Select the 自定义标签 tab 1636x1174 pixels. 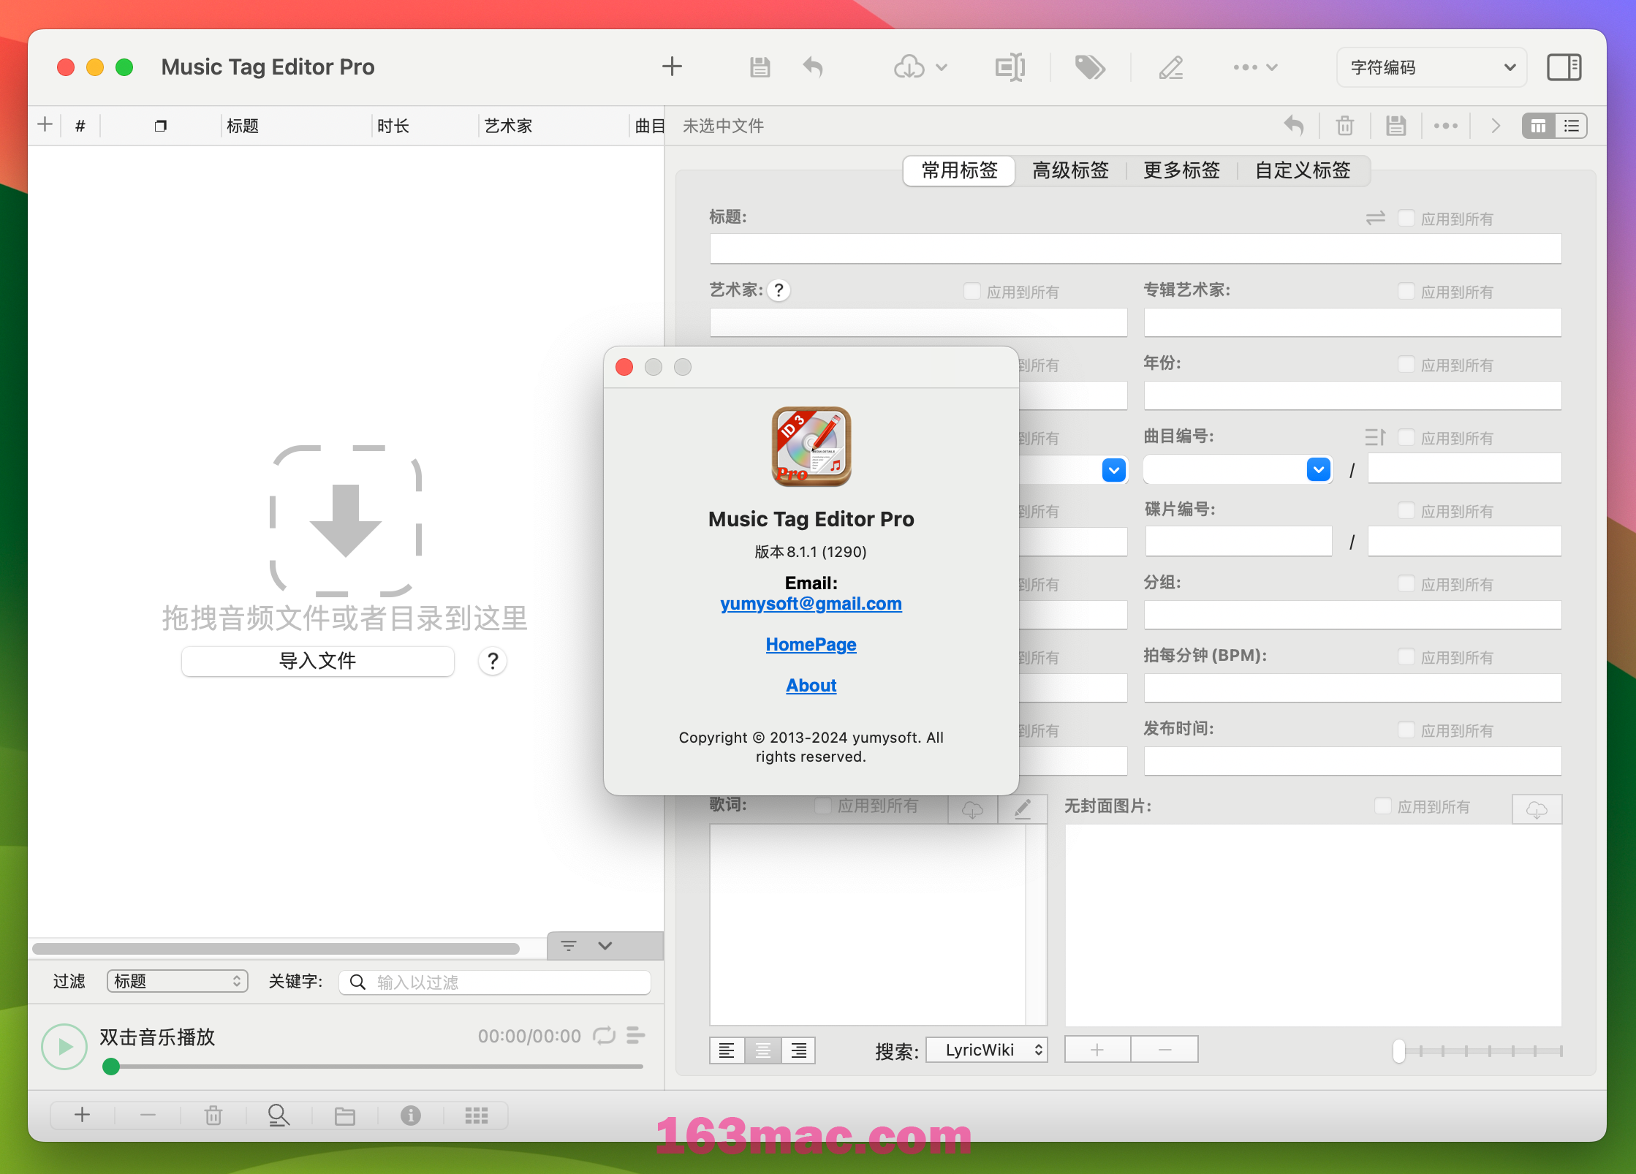pyautogui.click(x=1303, y=170)
